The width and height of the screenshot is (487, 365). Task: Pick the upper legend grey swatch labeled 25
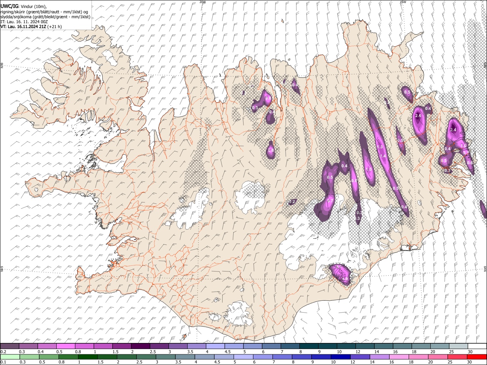(x=458, y=346)
